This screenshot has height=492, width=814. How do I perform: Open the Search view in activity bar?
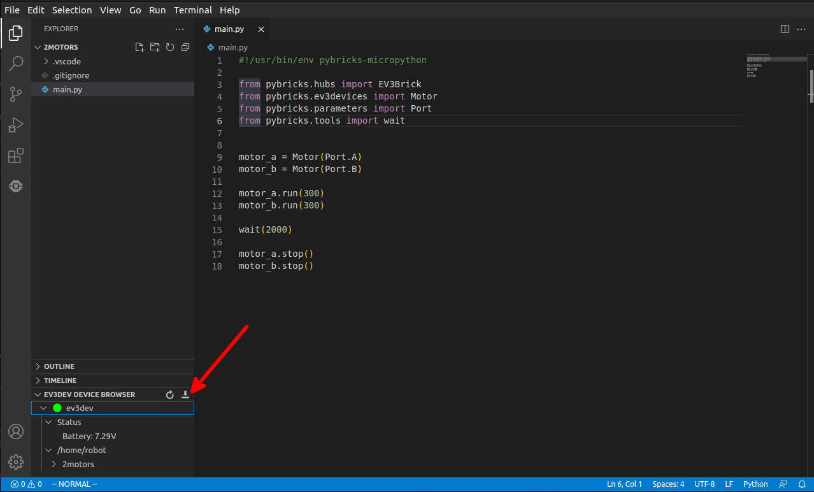coord(16,63)
